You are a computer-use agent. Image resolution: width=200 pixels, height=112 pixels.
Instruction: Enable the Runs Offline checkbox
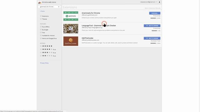point(41,27)
